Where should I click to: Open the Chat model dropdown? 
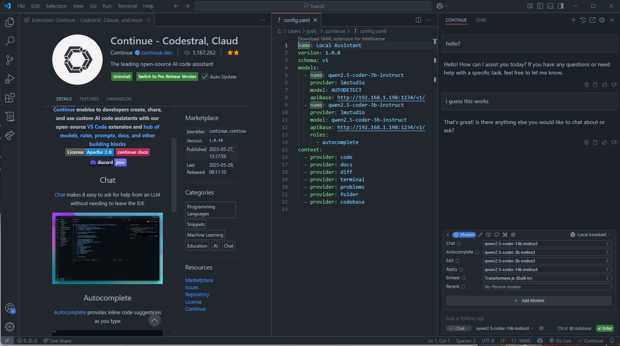547,244
